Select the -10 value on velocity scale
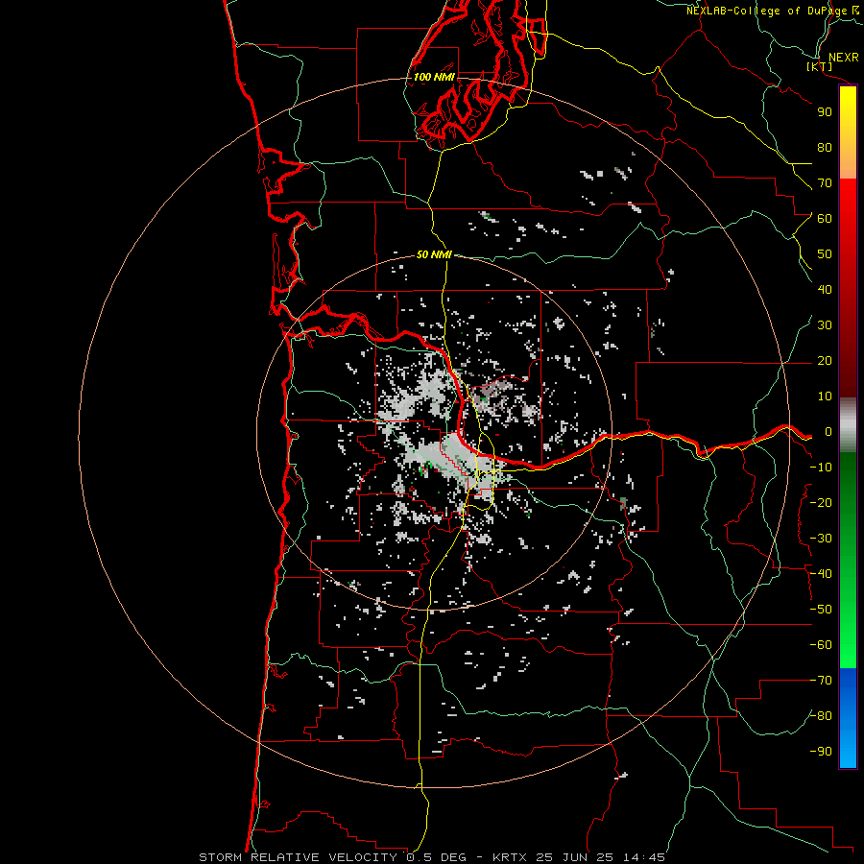The width and height of the screenshot is (864, 864). tap(821, 468)
